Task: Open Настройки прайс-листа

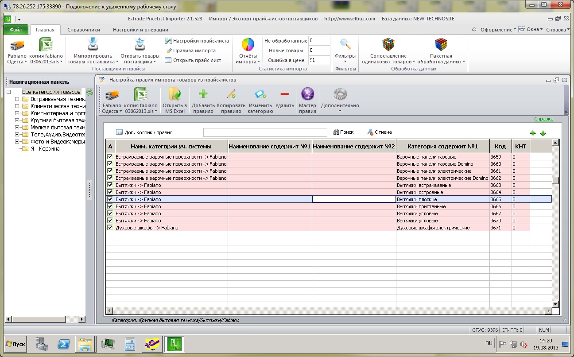Action: (x=197, y=41)
